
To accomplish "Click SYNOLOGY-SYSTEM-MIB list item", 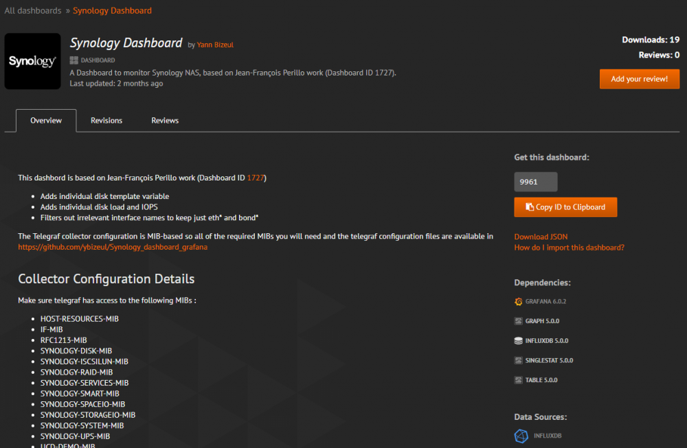I will [82, 425].
